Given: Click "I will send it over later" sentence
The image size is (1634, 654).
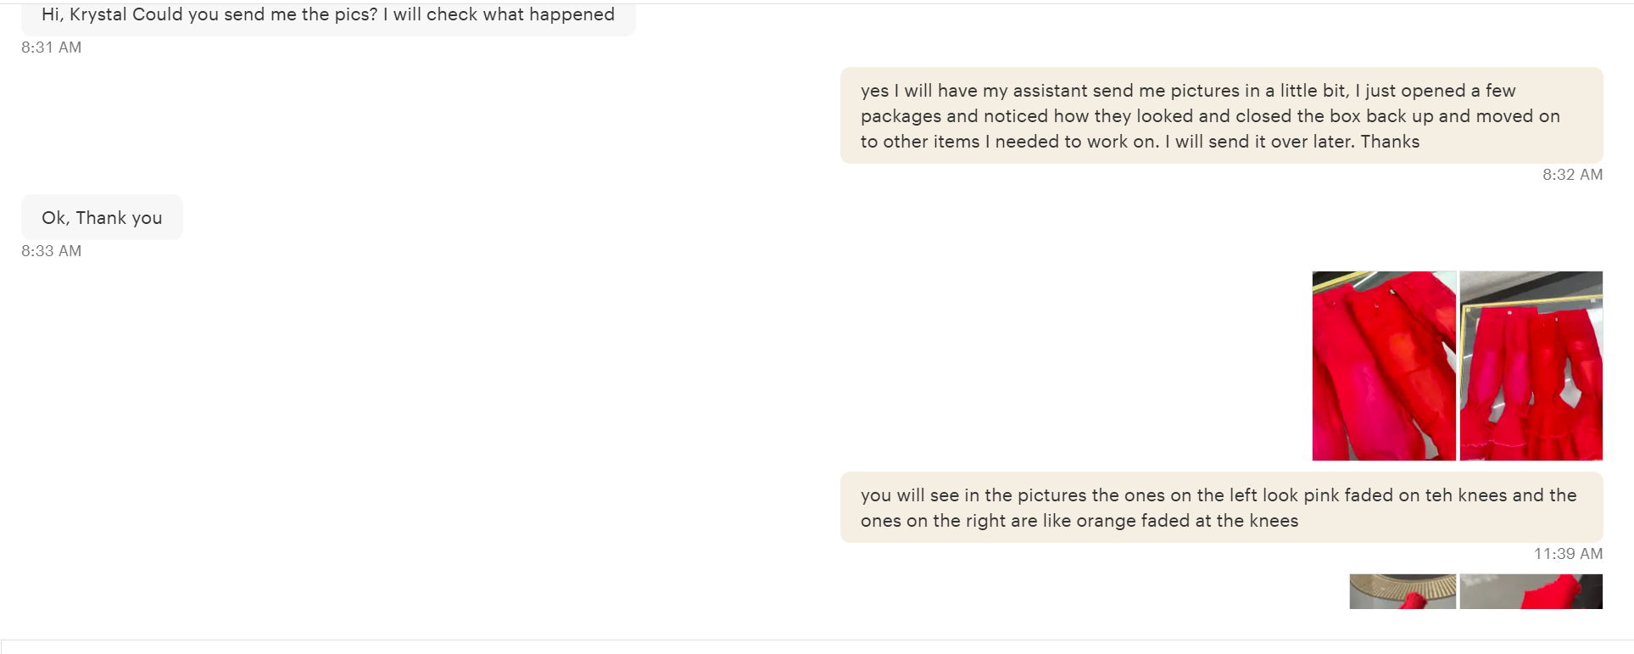Looking at the screenshot, I should (1259, 142).
